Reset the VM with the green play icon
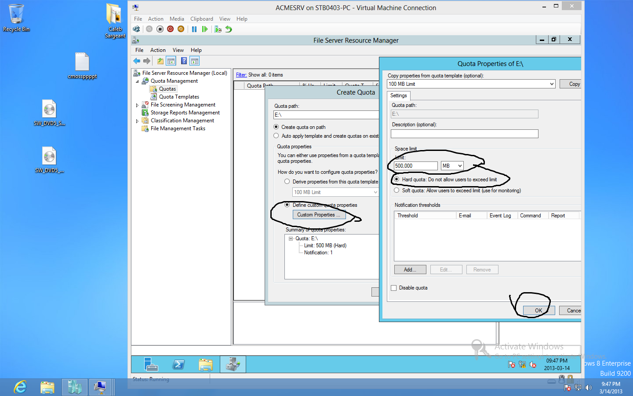 [x=205, y=29]
